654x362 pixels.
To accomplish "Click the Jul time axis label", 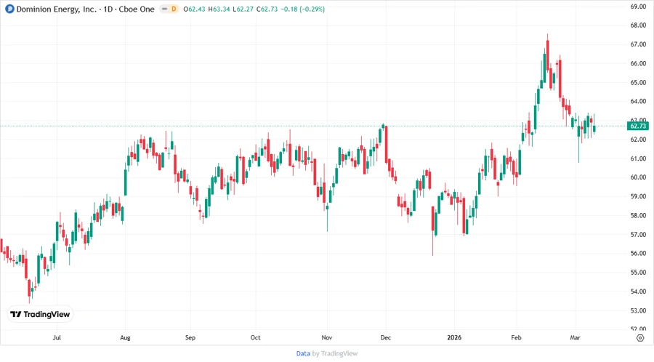I will [57, 337].
